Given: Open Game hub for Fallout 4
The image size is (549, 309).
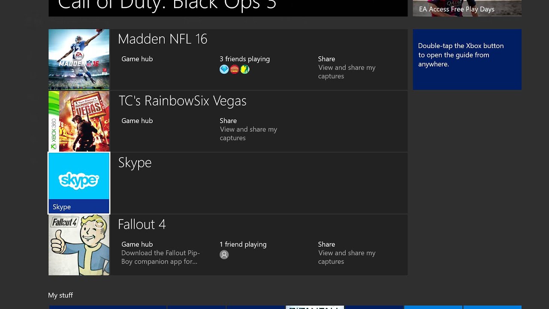Looking at the screenshot, I should point(161,253).
